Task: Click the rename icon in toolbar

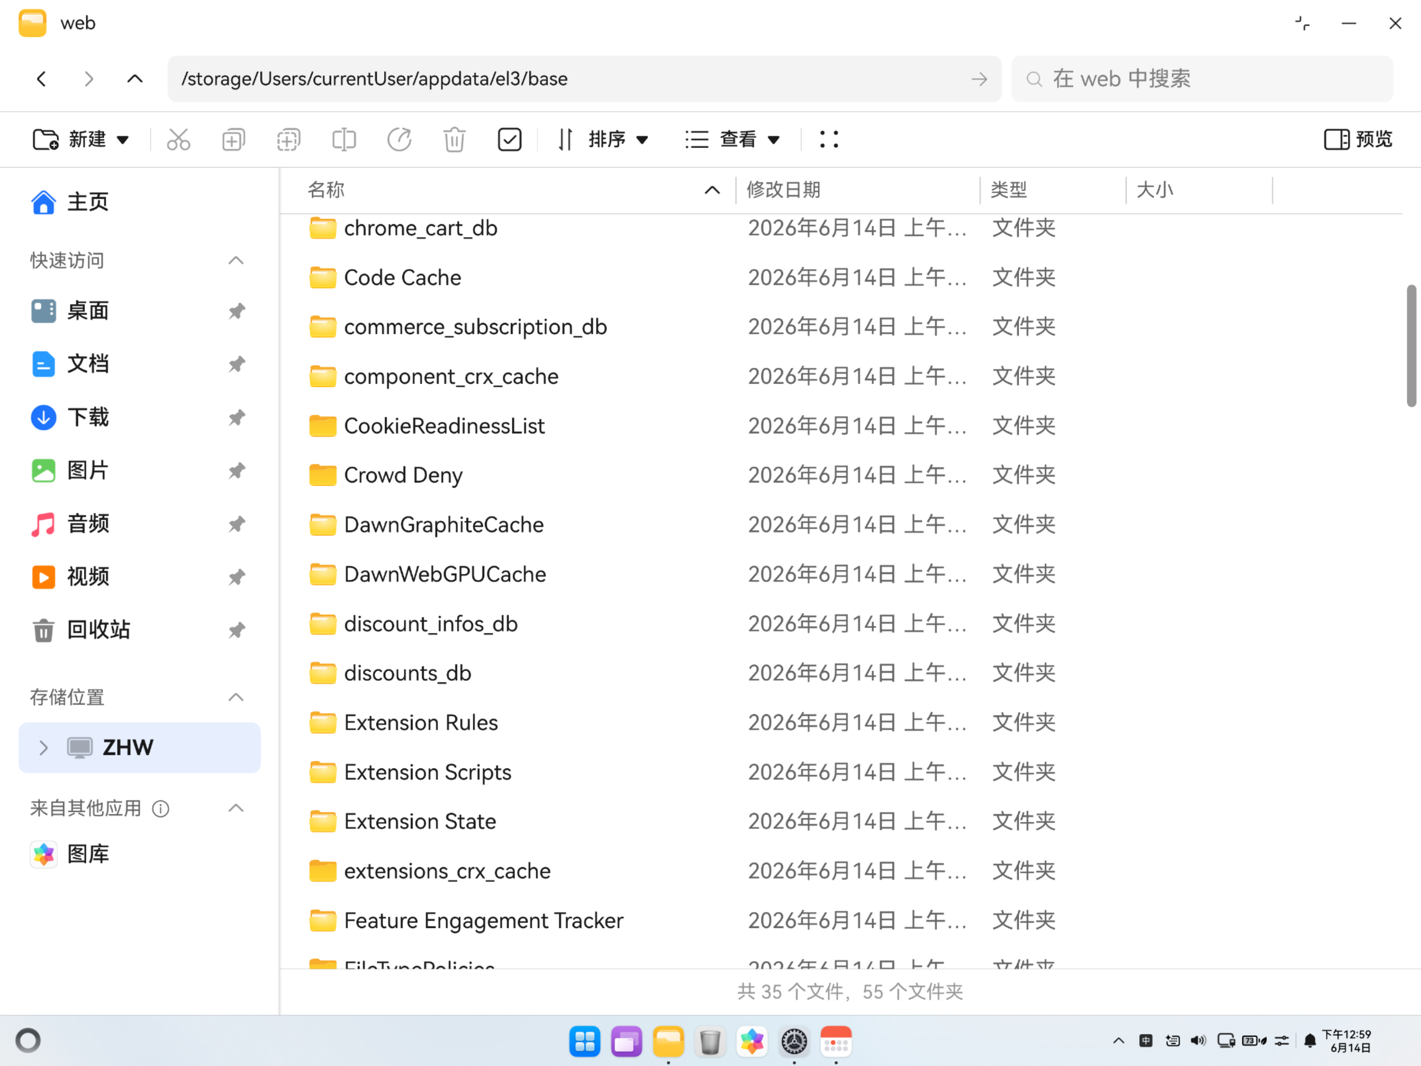Action: click(344, 139)
